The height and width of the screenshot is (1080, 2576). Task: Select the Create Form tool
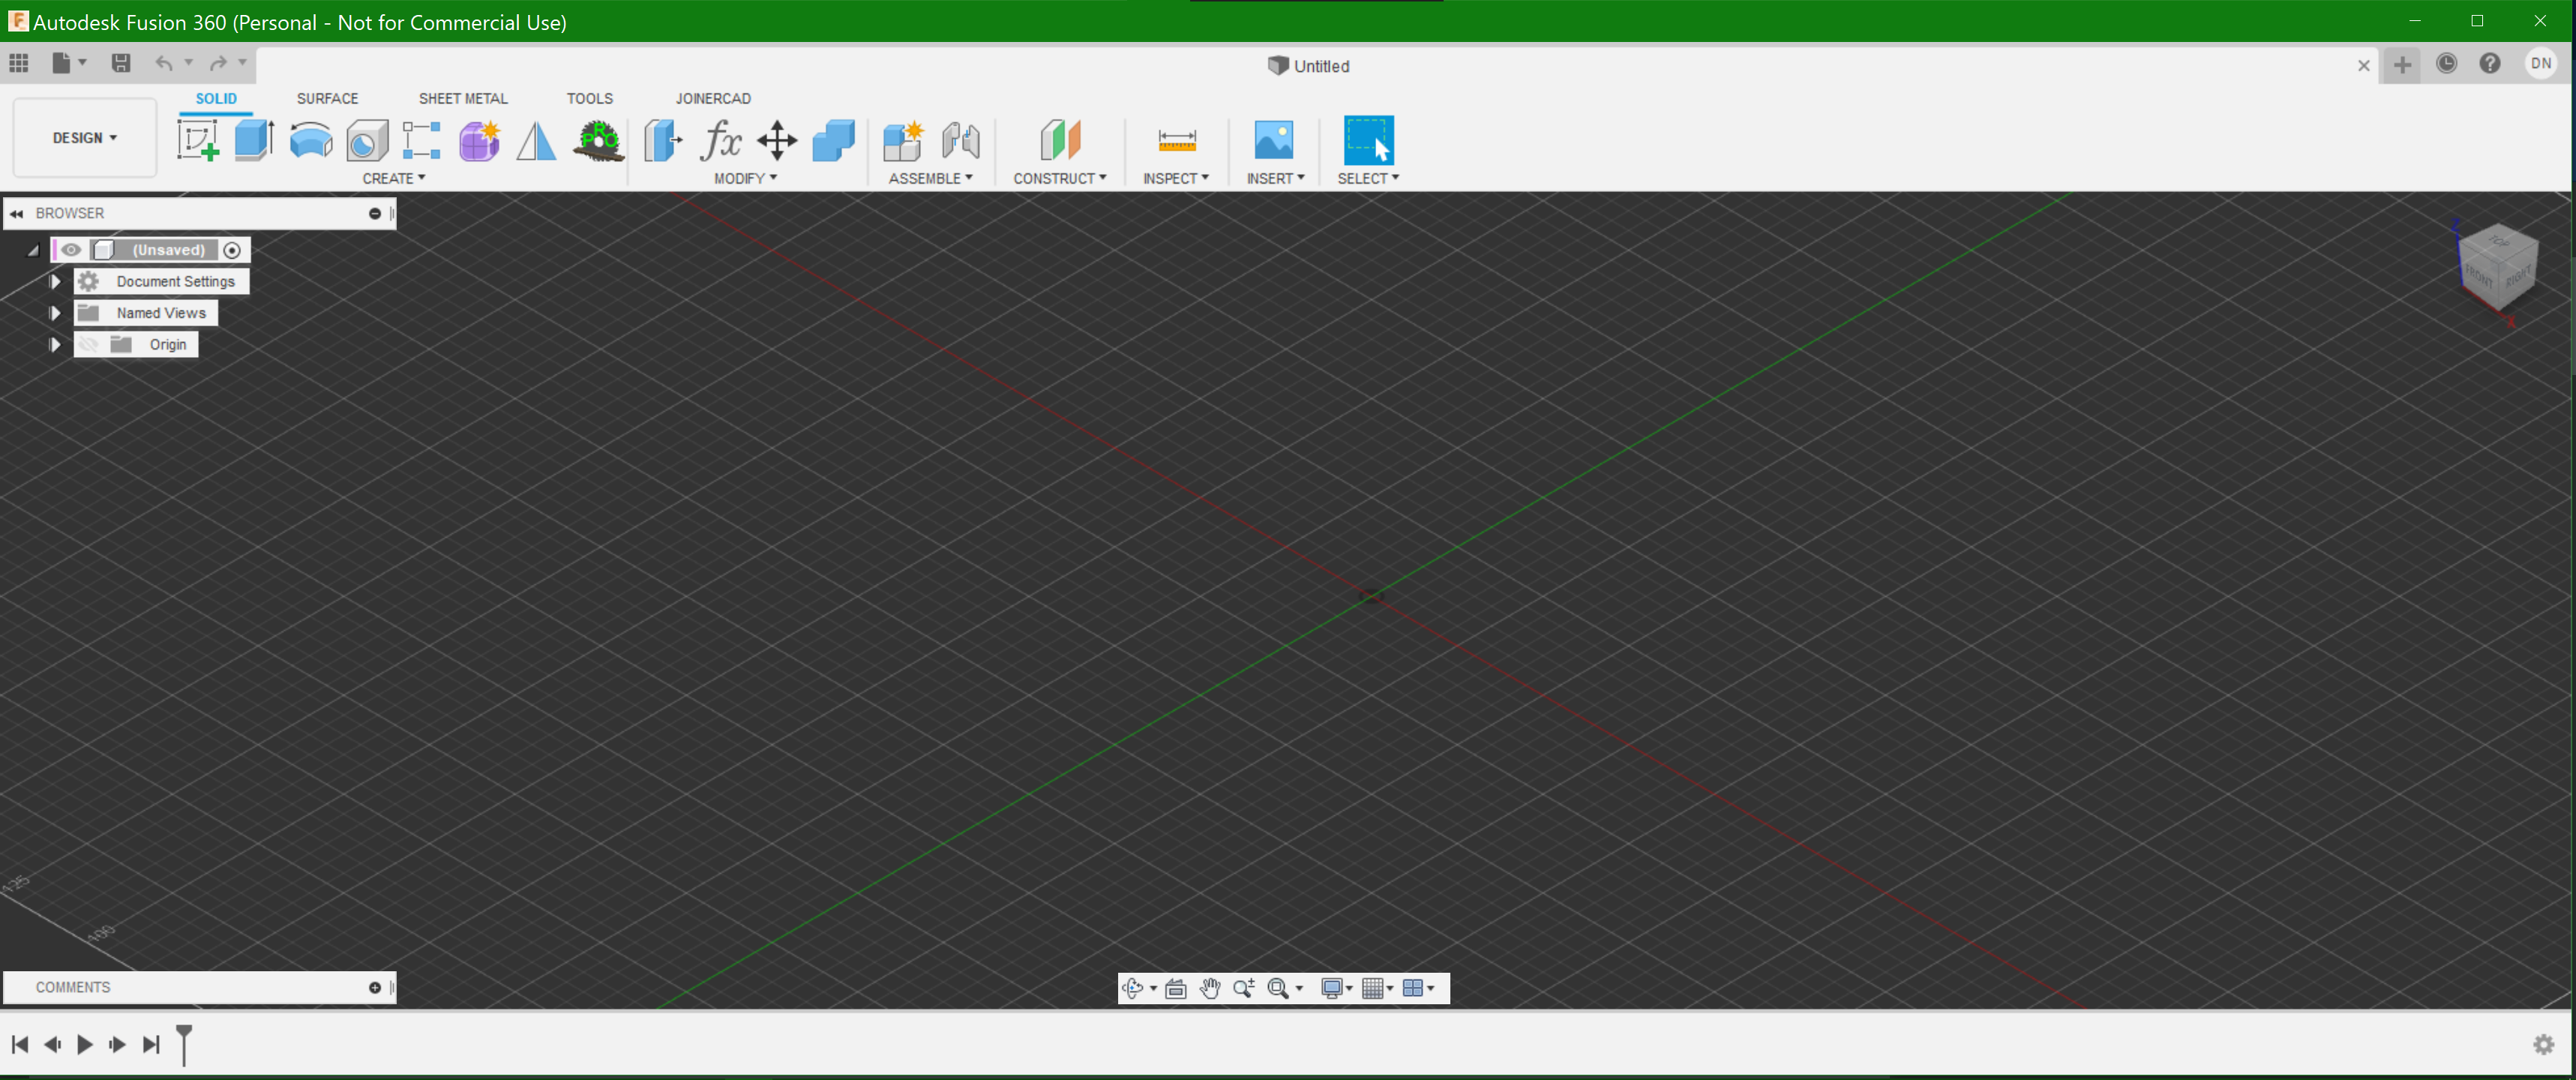point(479,140)
